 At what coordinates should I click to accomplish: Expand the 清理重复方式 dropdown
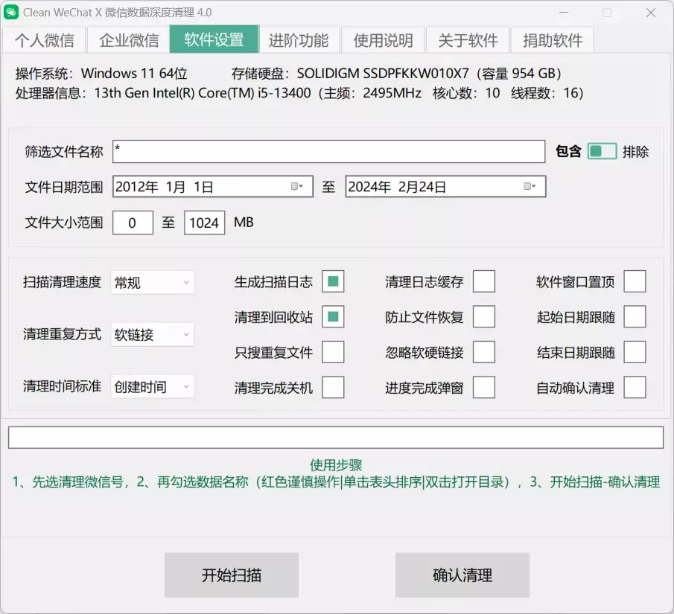click(152, 334)
